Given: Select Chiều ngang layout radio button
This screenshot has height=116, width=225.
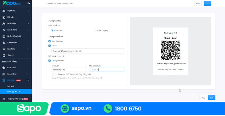Looking at the screenshot, I should coord(95,30).
